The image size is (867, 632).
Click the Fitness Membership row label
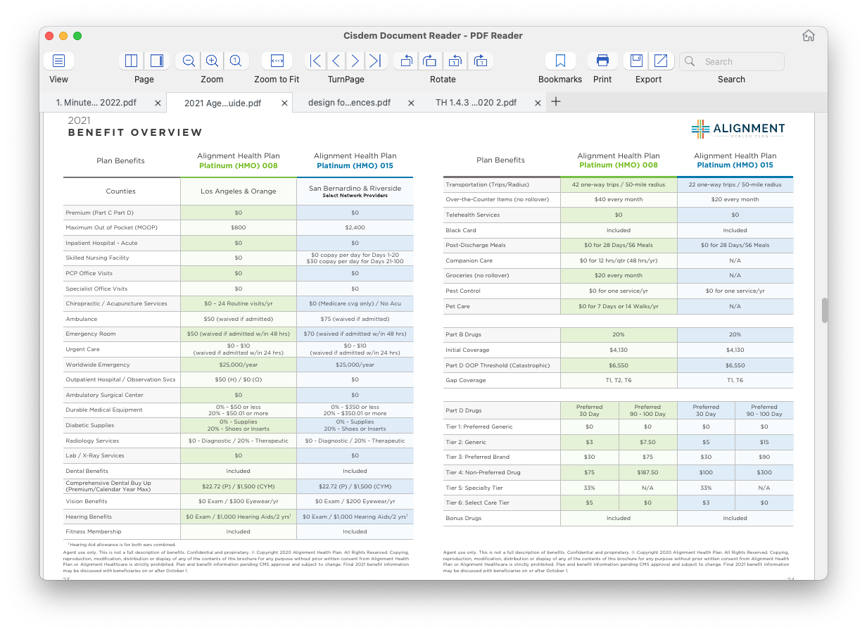94,531
